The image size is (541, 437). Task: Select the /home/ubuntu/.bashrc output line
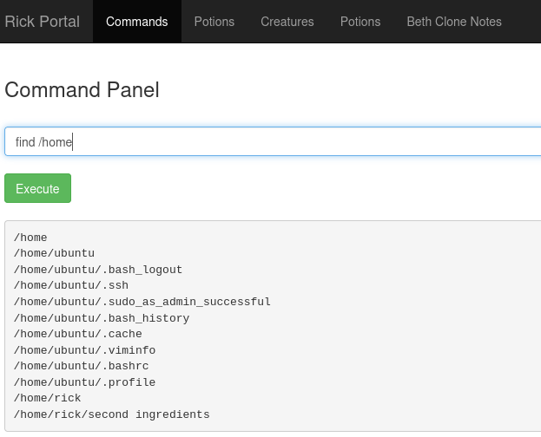[81, 366]
